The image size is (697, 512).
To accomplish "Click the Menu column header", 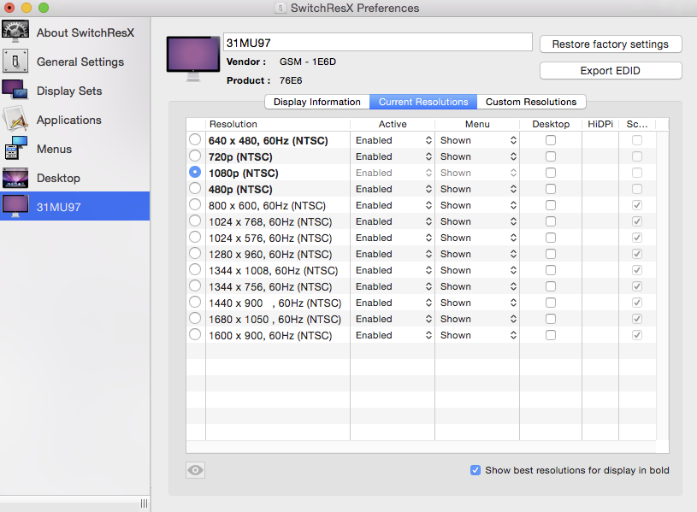I will tap(477, 124).
